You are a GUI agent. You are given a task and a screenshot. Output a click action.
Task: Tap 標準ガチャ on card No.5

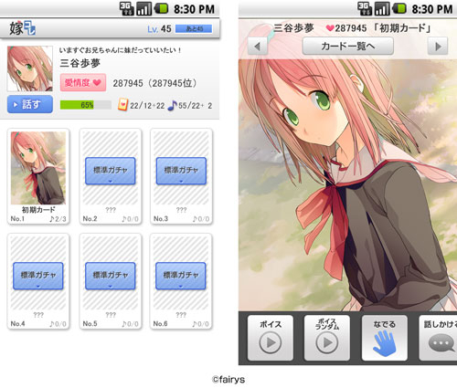point(111,276)
